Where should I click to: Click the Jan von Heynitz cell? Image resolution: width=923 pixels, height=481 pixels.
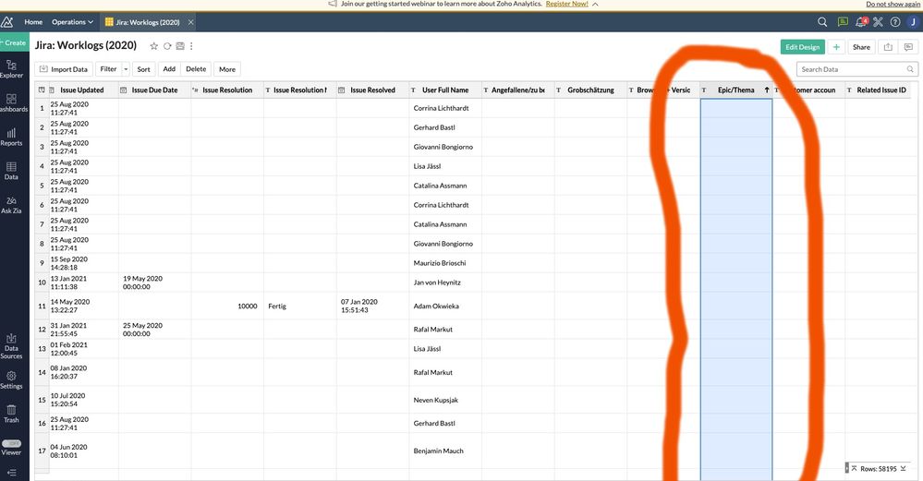point(445,283)
